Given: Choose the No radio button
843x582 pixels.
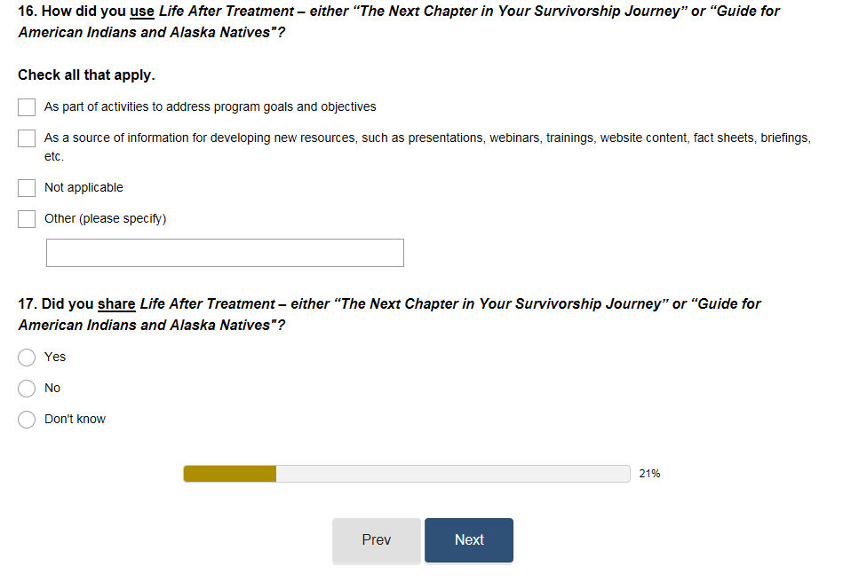Looking at the screenshot, I should pos(28,389).
